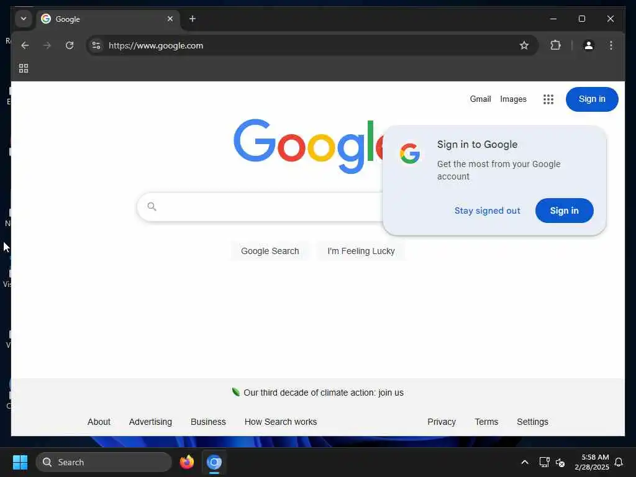636x477 pixels.
Task: Maximize the browser window
Action: click(581, 19)
